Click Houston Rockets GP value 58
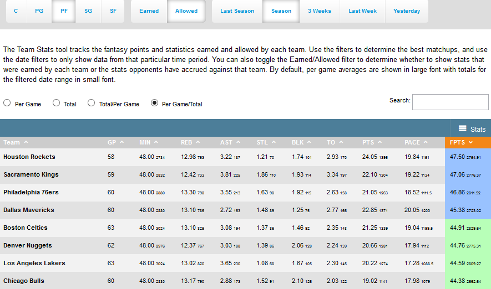This screenshot has height=289, width=491. pos(111,157)
